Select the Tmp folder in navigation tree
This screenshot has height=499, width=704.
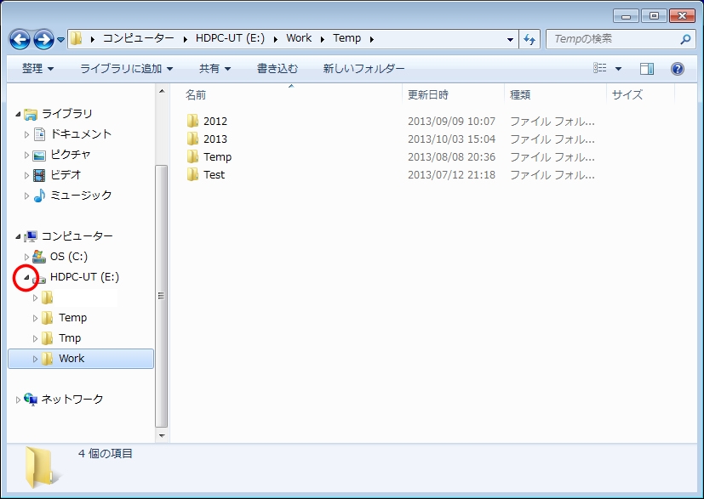(70, 338)
